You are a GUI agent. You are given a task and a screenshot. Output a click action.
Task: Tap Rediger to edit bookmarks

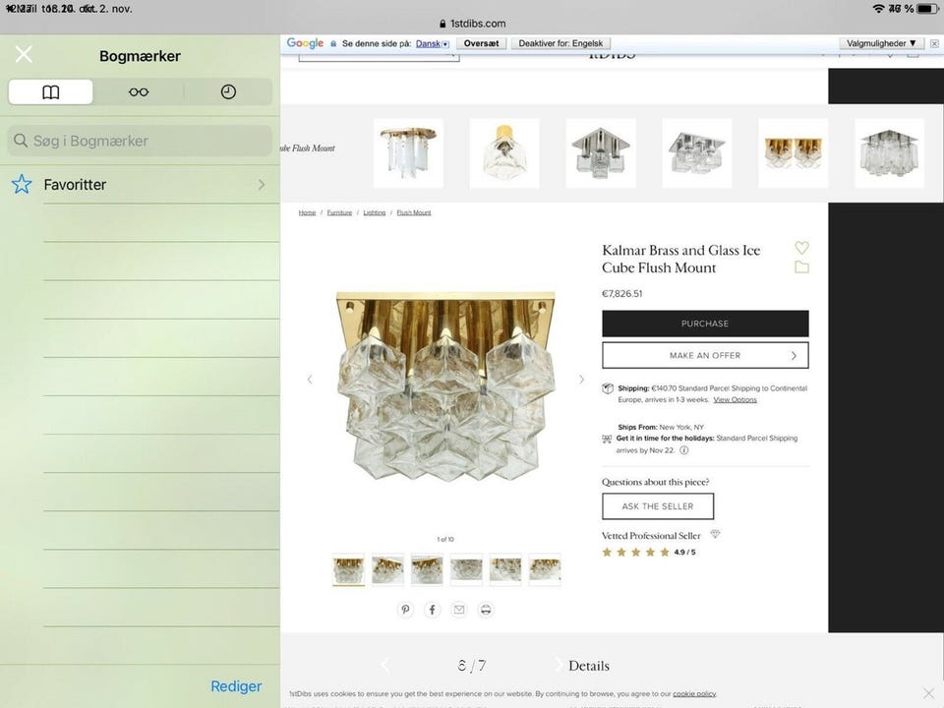click(x=236, y=686)
